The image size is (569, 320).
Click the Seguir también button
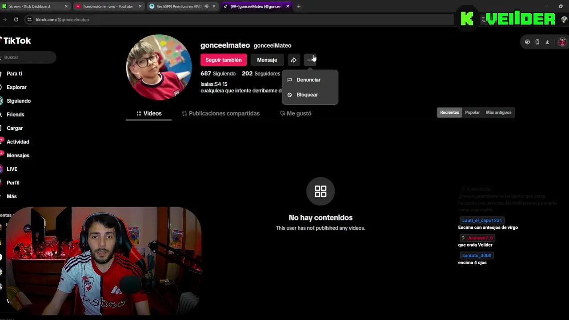pyautogui.click(x=224, y=60)
